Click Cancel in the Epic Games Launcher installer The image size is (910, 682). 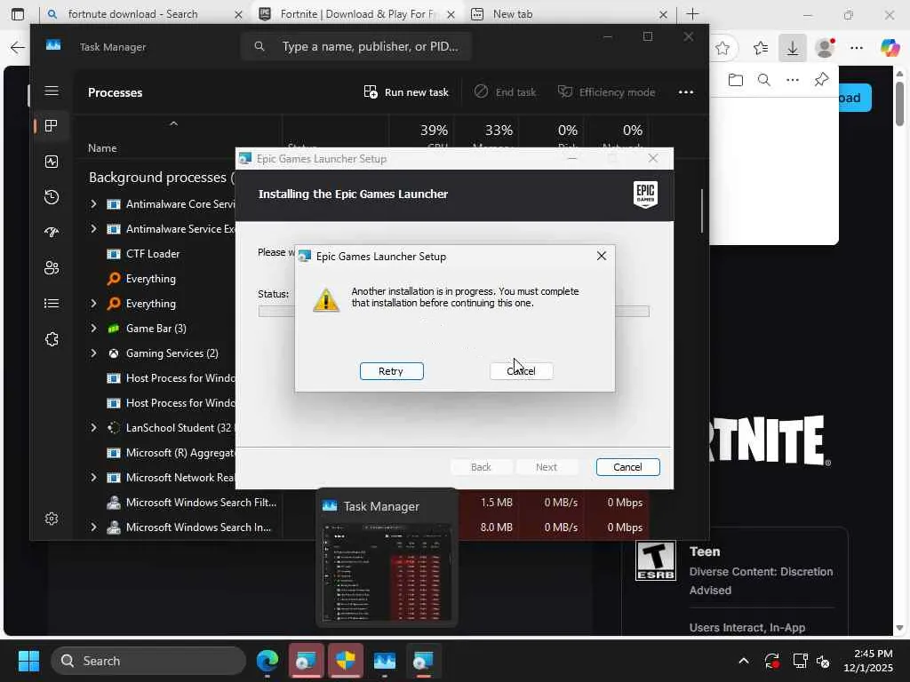coord(628,467)
